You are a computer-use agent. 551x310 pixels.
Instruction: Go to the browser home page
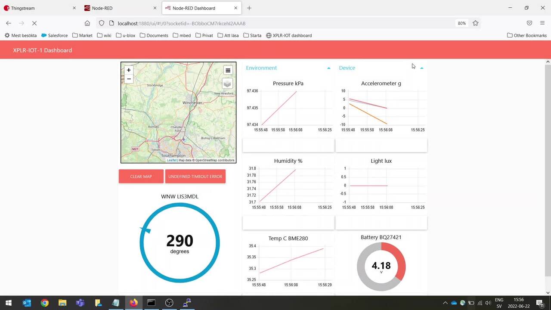click(x=87, y=23)
